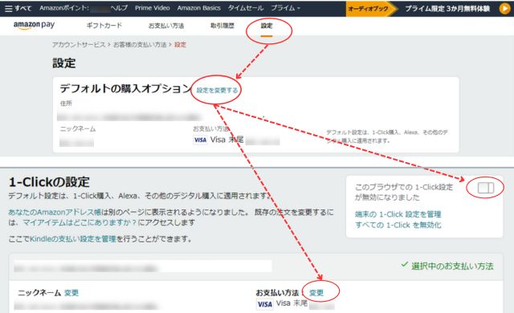
Task: Open Amazon Basics
Action: (x=198, y=8)
